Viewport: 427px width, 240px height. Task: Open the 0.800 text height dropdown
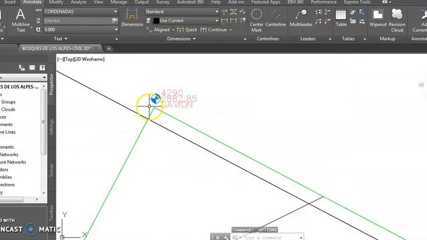(x=116, y=29)
